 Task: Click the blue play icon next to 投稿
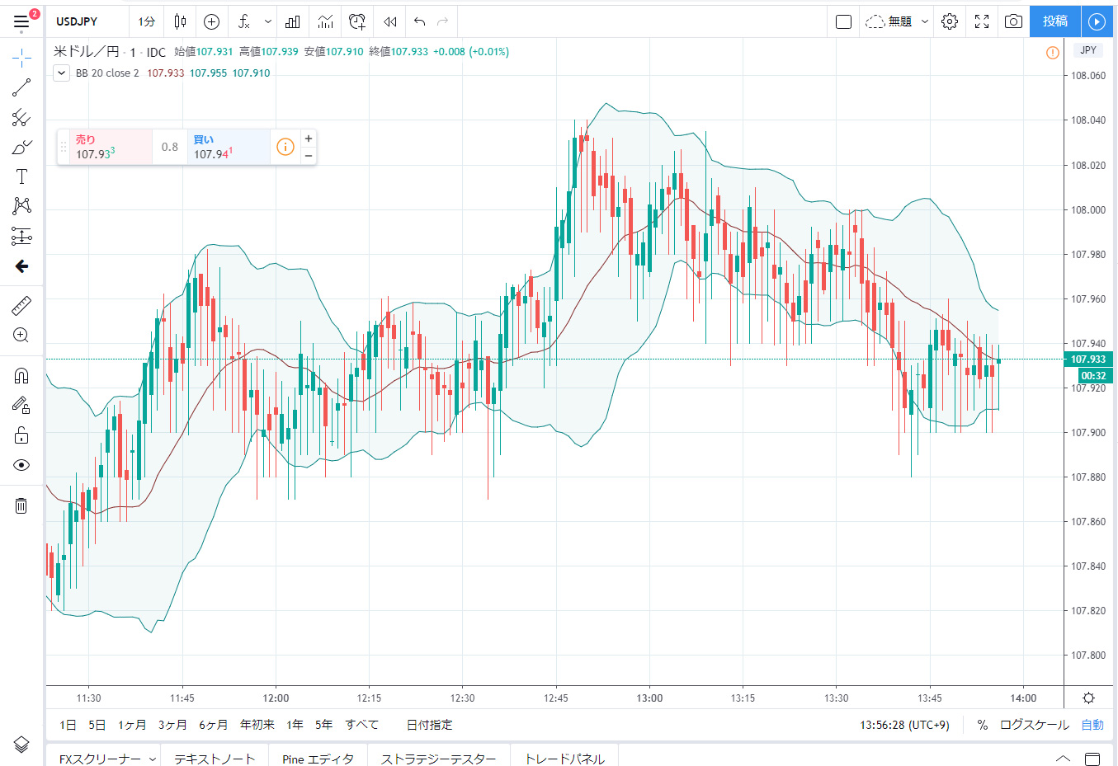[1097, 21]
